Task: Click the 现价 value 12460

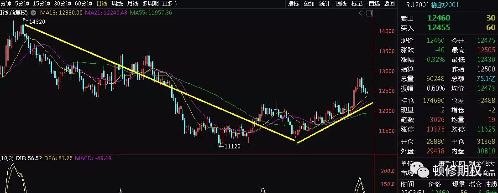Action: 436,41
